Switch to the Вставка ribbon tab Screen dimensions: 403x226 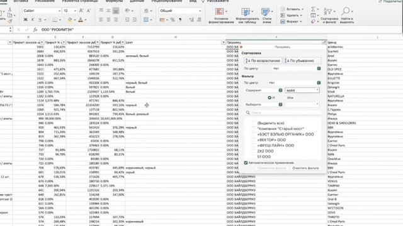coord(21,1)
